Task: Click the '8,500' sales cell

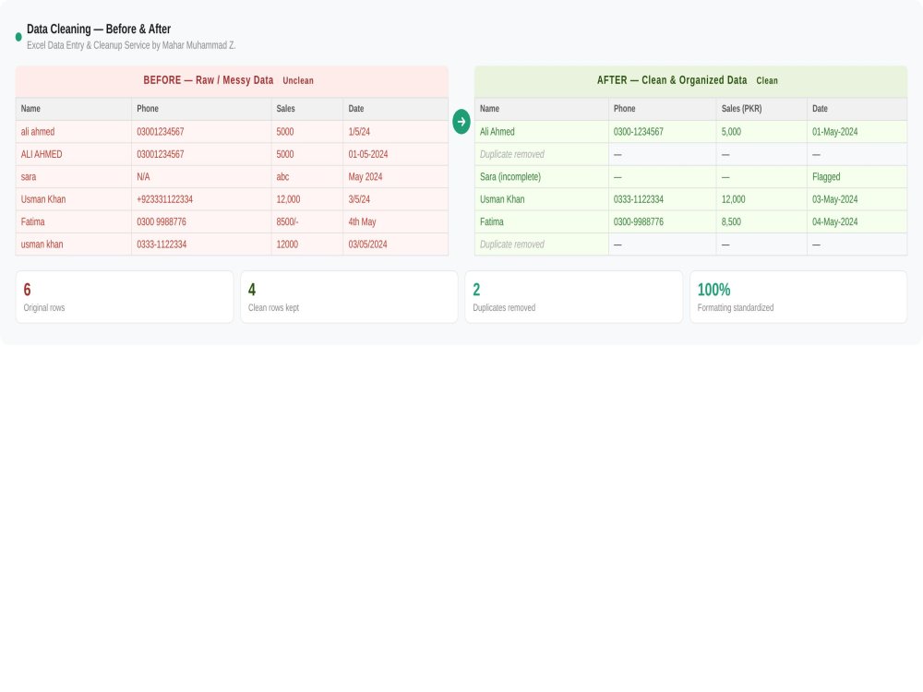Action: [761, 221]
